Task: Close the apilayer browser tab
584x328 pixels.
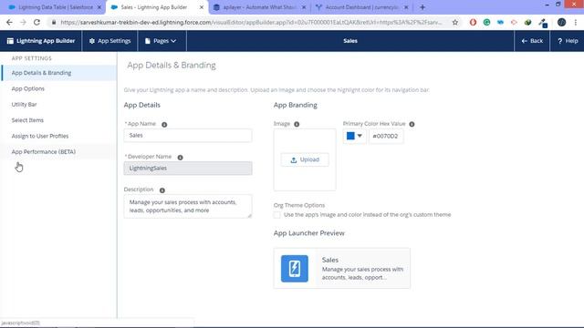Action: pyautogui.click(x=304, y=7)
